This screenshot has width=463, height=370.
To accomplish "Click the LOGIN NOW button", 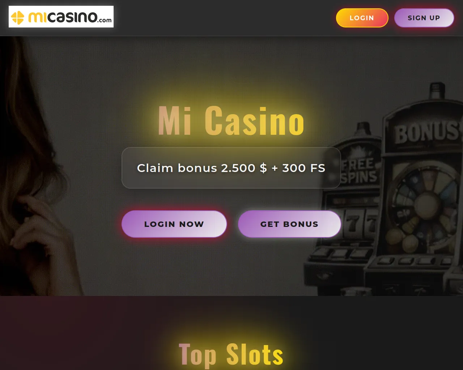I will [x=174, y=224].
